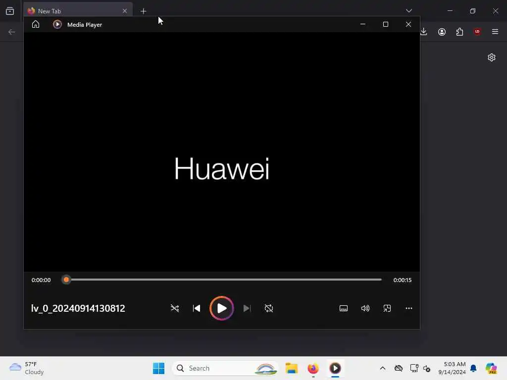Click the taskbar Search box
This screenshot has height=380, width=507.
coord(225,368)
